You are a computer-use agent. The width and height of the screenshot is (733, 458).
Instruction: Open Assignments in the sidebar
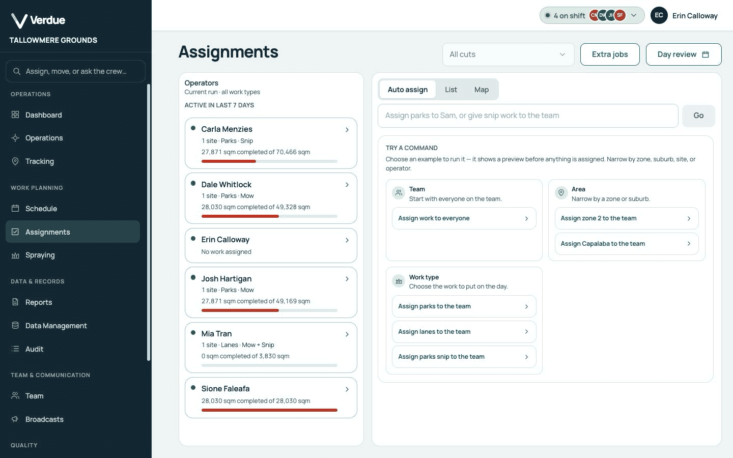[x=73, y=232]
